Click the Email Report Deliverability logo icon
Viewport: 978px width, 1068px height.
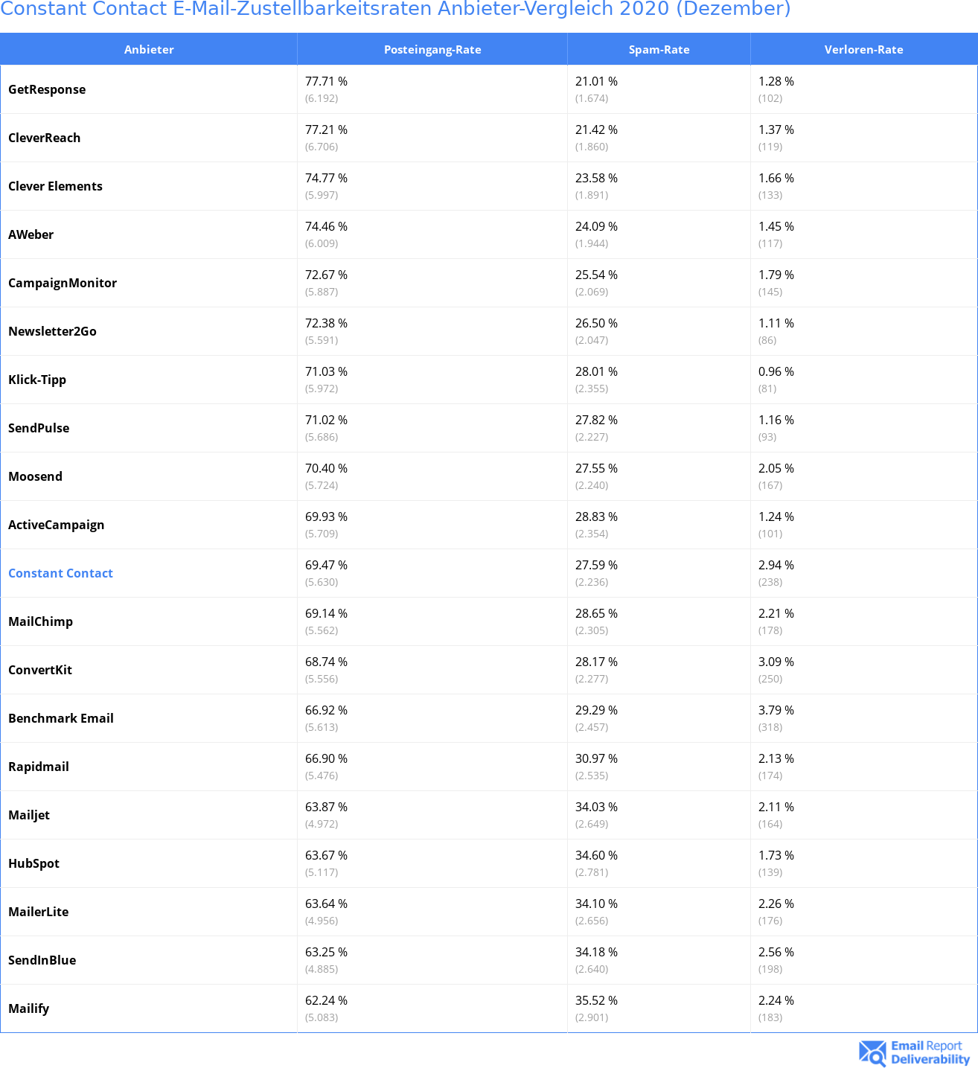coord(872,1052)
